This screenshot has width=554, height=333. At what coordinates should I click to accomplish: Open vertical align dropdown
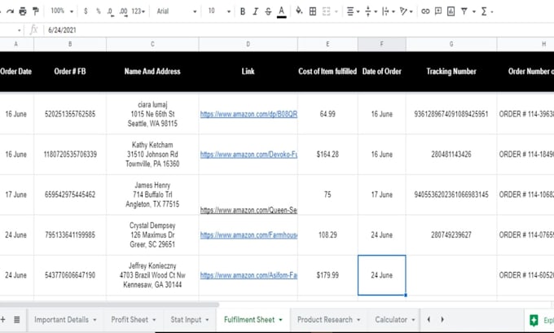[371, 11]
